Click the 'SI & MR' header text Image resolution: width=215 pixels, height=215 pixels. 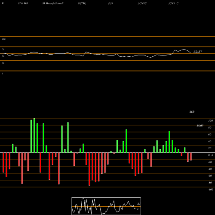point(23,3)
